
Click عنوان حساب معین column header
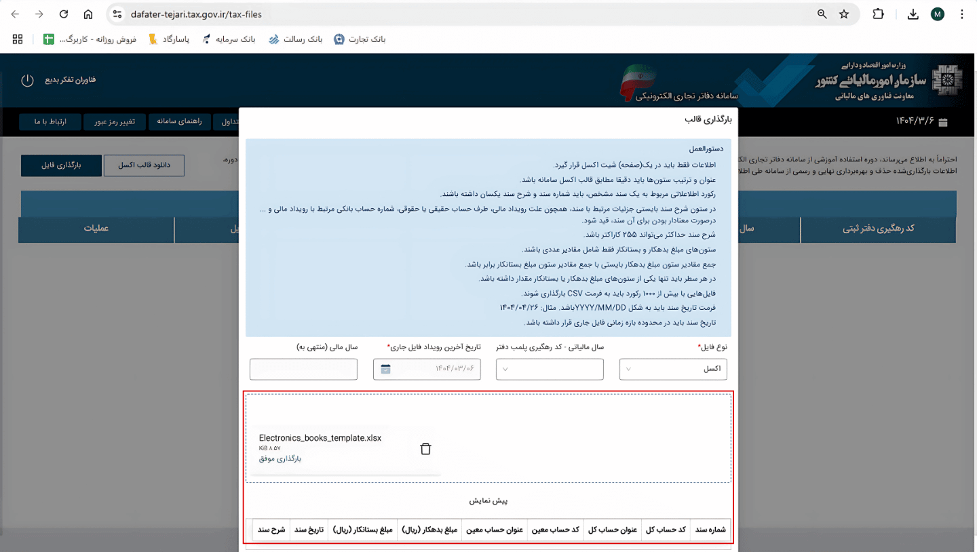point(495,530)
